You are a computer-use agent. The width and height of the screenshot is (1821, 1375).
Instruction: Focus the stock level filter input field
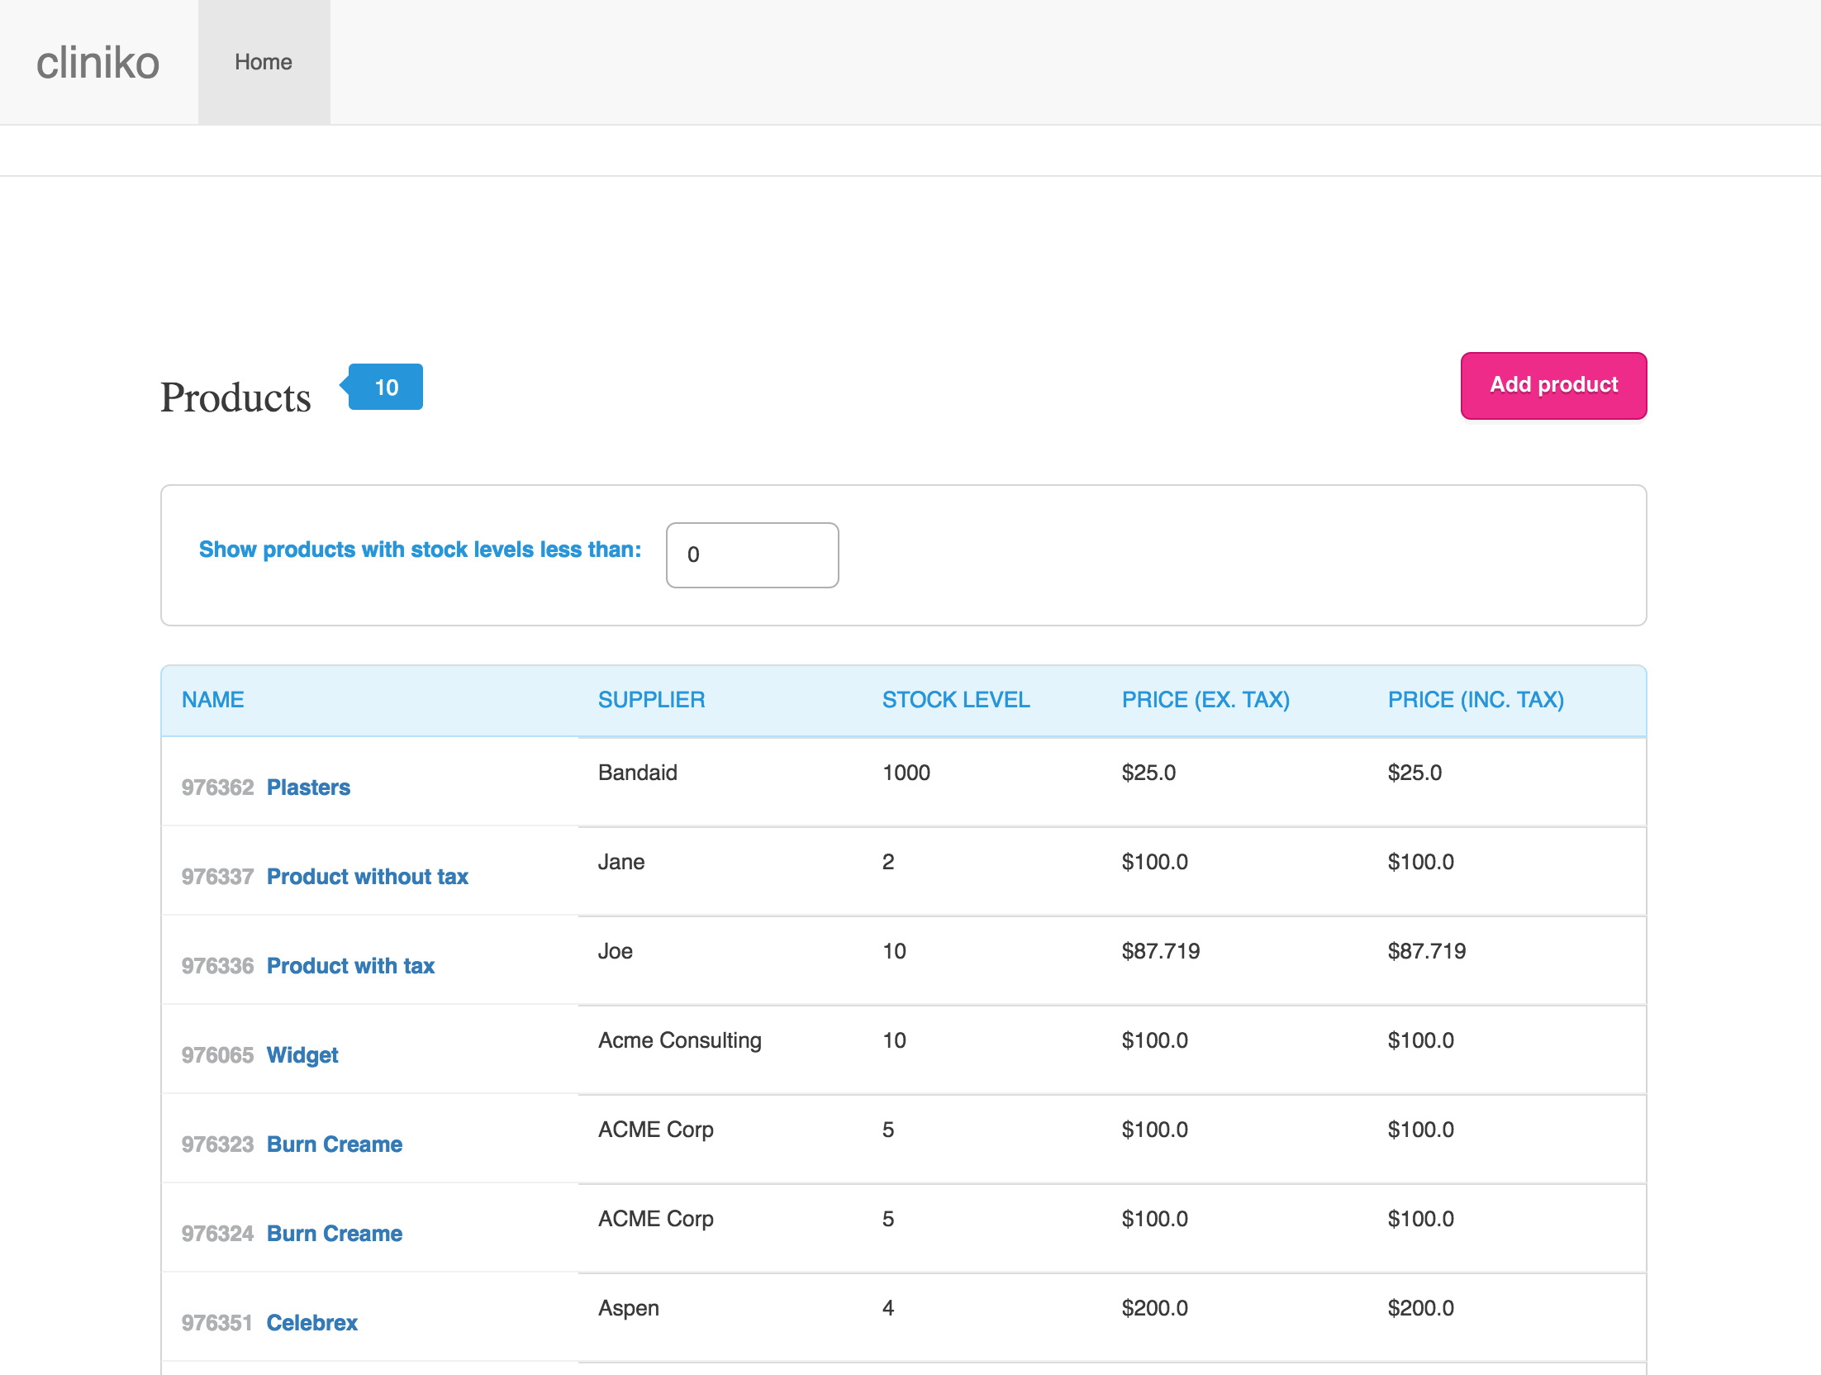click(x=752, y=554)
